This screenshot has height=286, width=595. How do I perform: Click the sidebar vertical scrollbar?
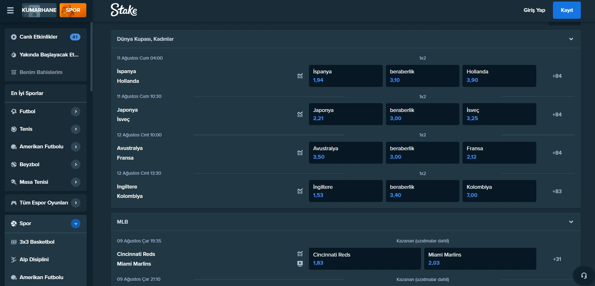[91, 56]
